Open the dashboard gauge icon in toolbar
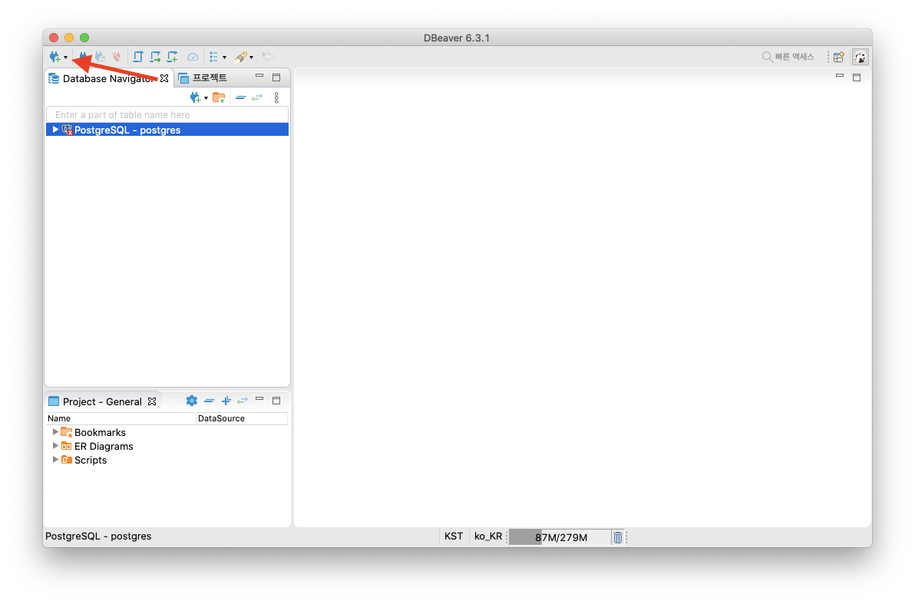The height and width of the screenshot is (604, 915). (193, 57)
